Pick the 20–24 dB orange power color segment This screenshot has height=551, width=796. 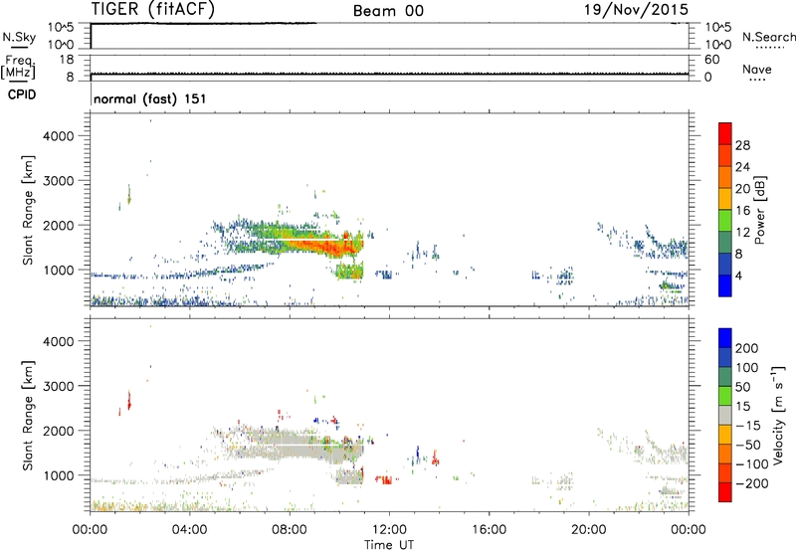click(x=725, y=178)
